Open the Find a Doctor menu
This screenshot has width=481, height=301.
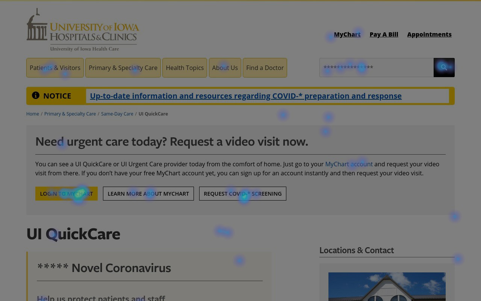point(265,68)
